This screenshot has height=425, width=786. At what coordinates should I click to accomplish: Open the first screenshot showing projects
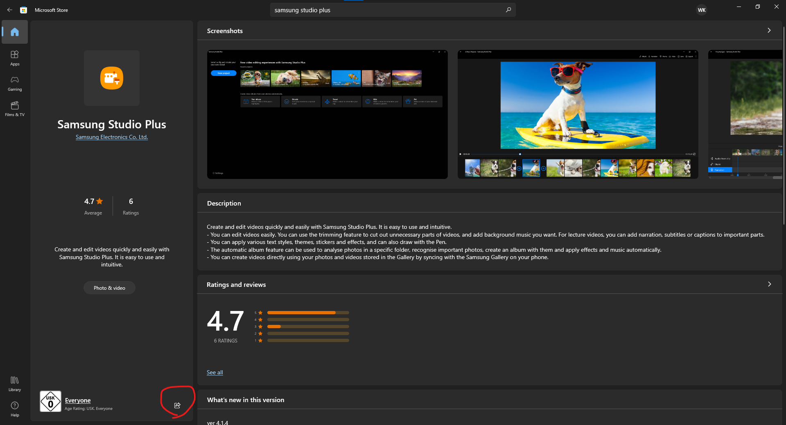(327, 114)
